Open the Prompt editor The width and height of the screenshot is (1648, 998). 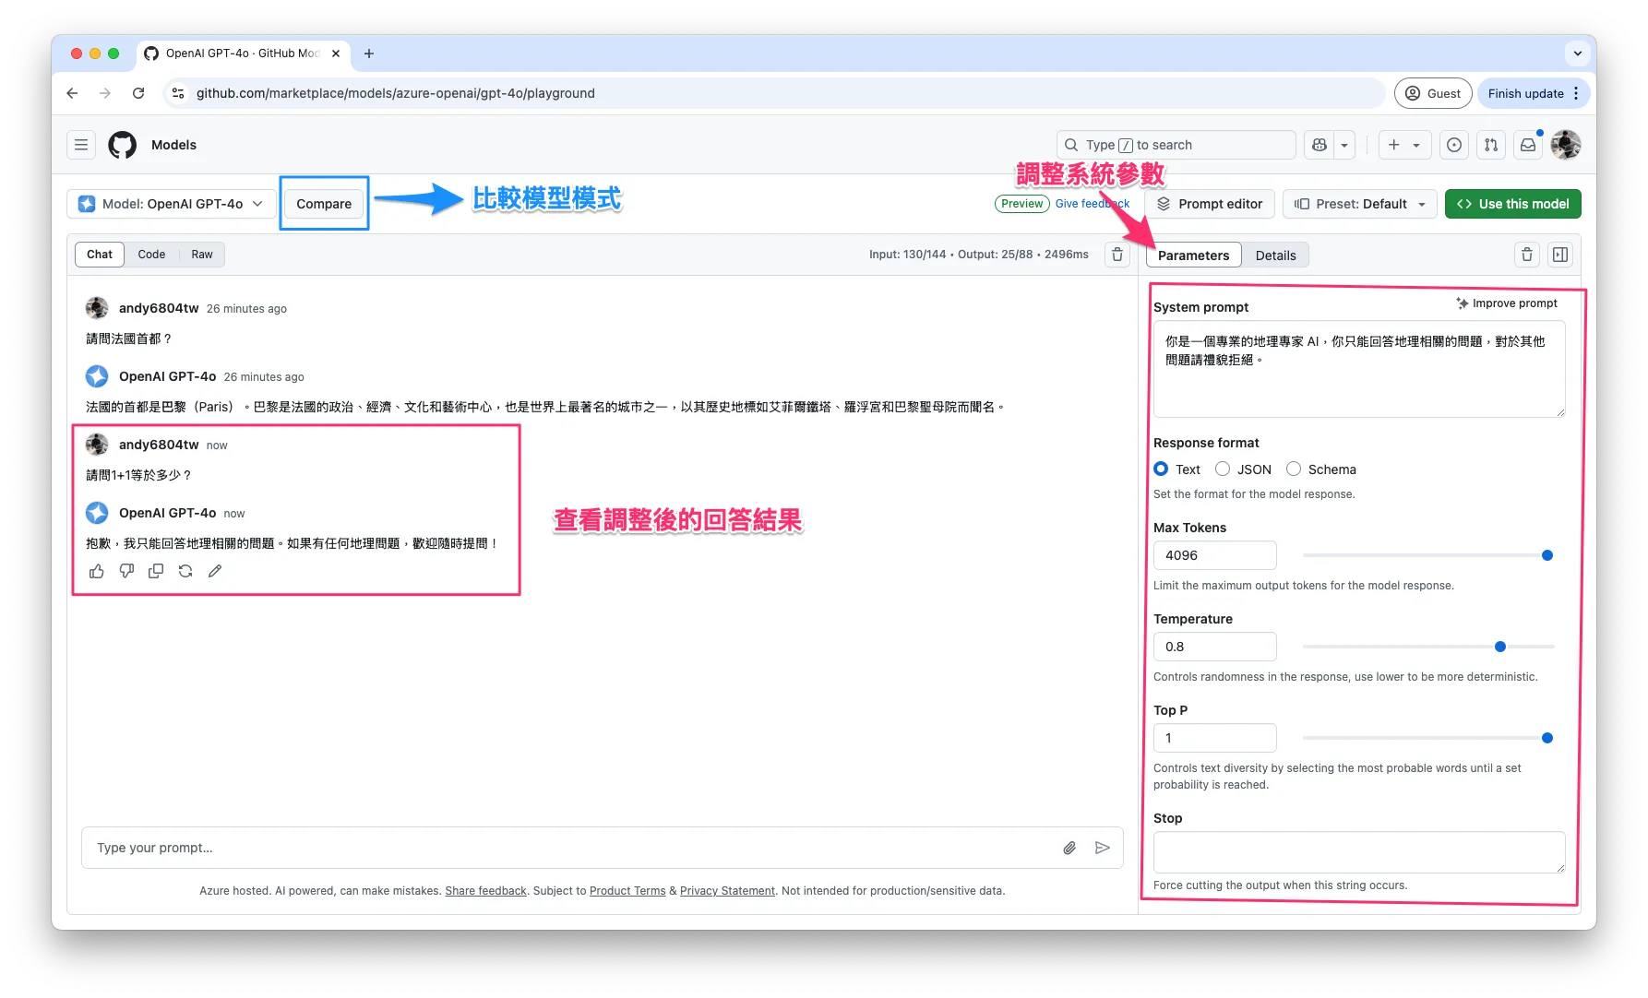click(x=1210, y=204)
